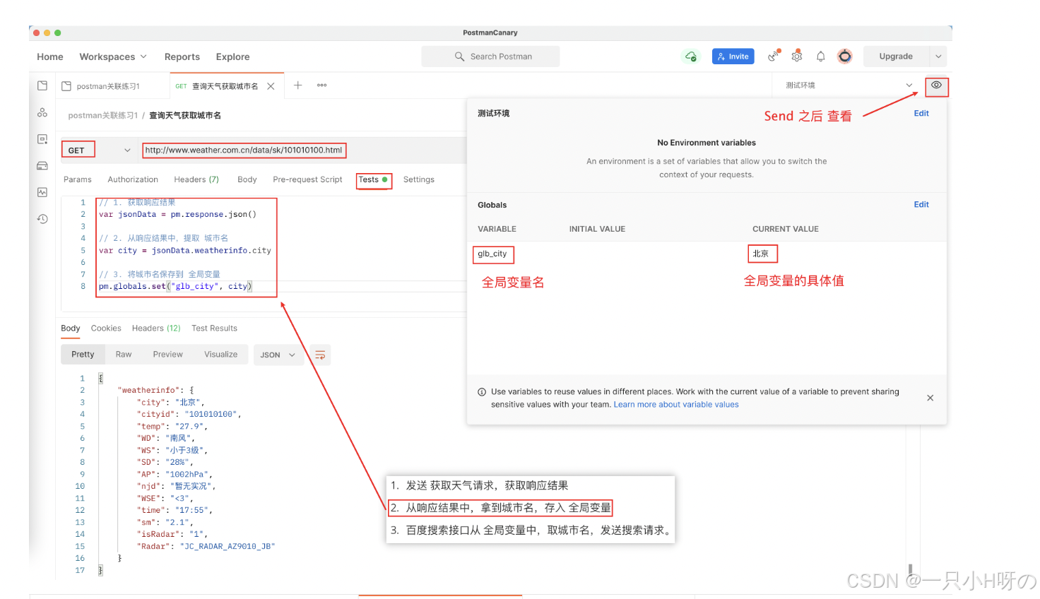Switch response view to Raw
The width and height of the screenshot is (1040, 599).
[124, 355]
